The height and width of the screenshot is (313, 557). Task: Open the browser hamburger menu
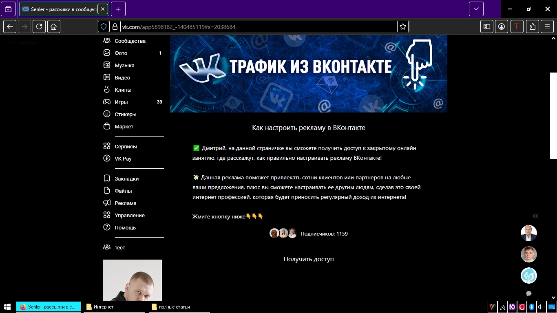click(547, 26)
